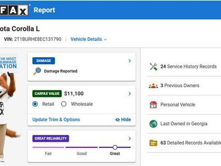Click the Report header title
The width and height of the screenshot is (221, 166).
tap(44, 10)
